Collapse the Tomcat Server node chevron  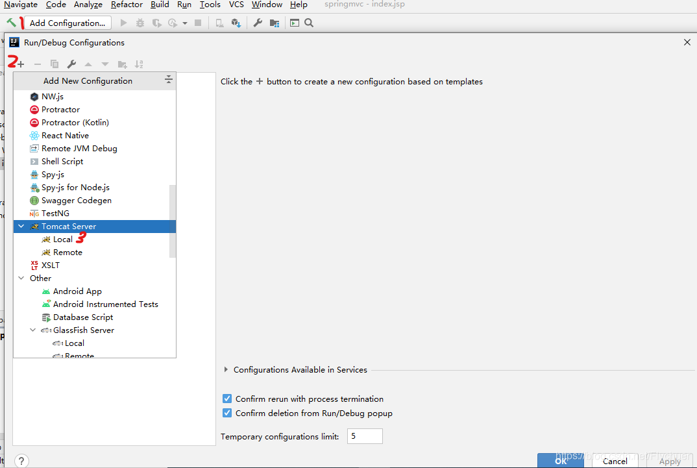click(21, 227)
